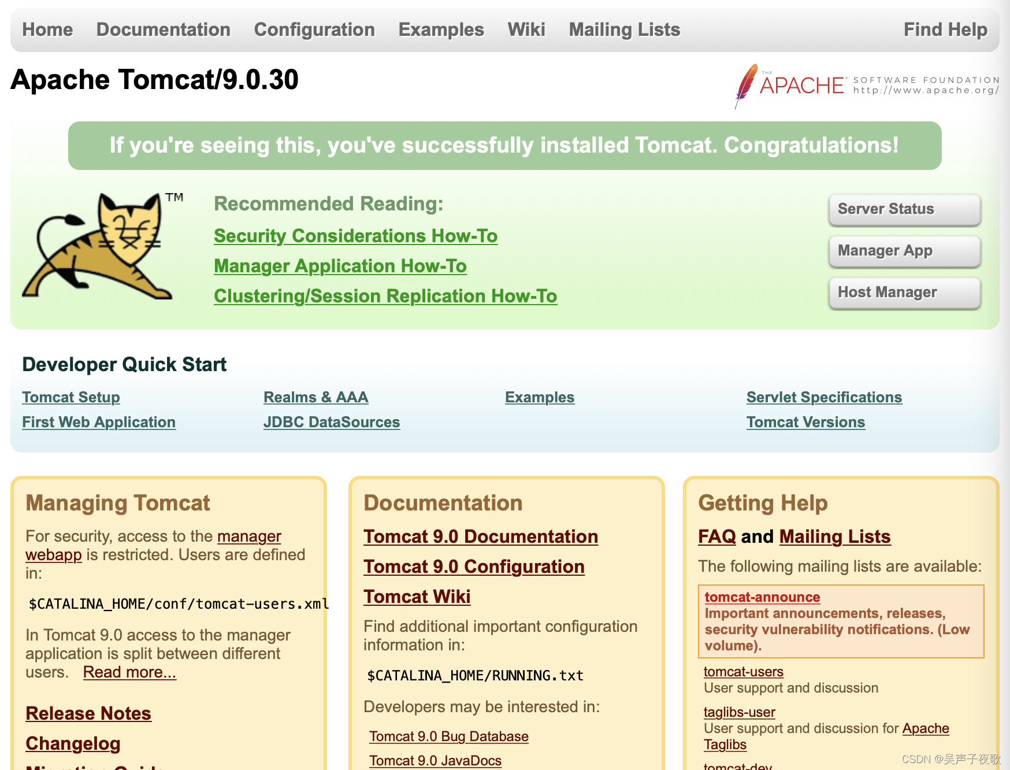Open the Tomcat Wiki link

pos(417,597)
